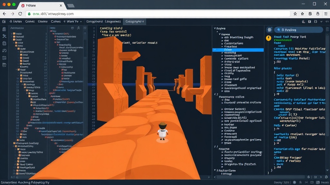The width and height of the screenshot is (330, 185).
Task: Click the left arrow of the bottom horizontal scrollbar
Action: click(215, 177)
